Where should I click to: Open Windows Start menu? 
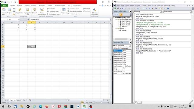3,106
